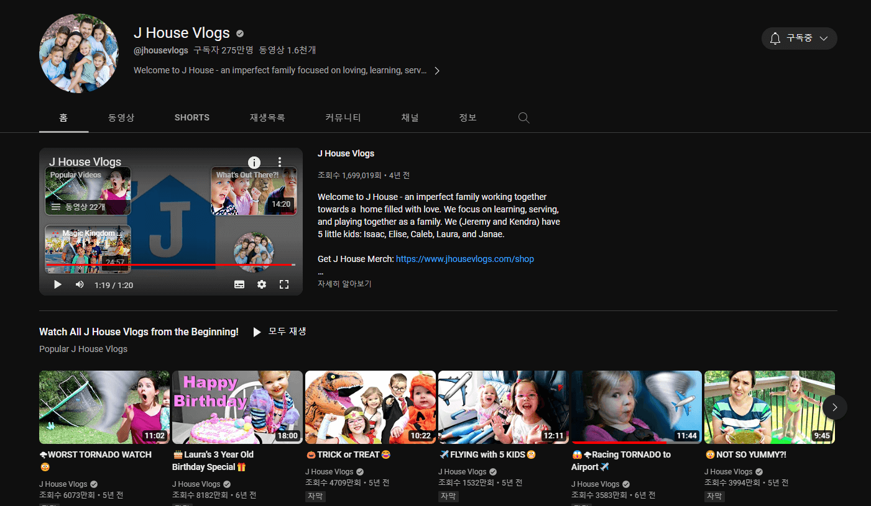871x506 pixels.
Task: Switch to the 동영상 tab
Action: coord(121,117)
